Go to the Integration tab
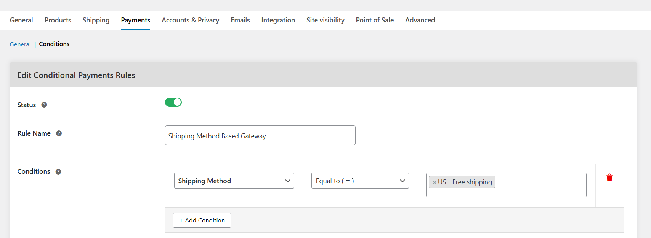This screenshot has height=238, width=651. click(x=278, y=20)
